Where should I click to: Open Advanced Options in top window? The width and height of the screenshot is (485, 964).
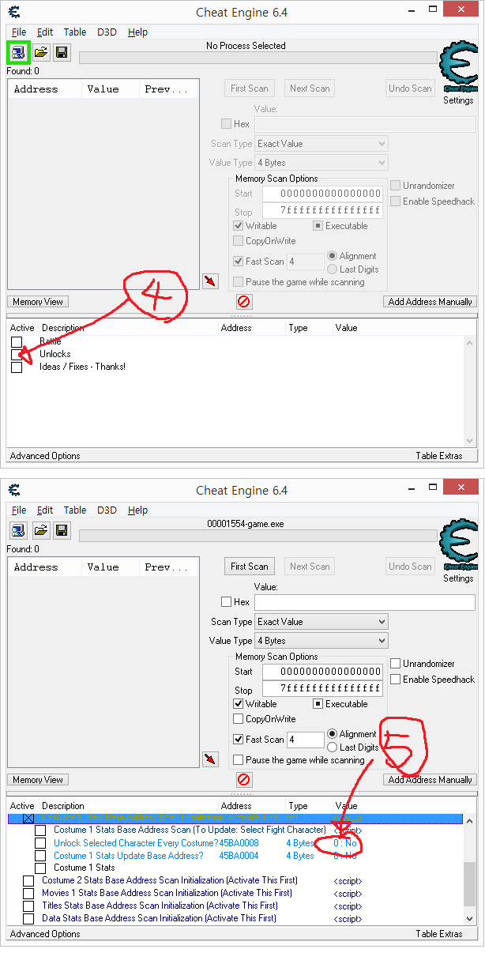(x=45, y=456)
